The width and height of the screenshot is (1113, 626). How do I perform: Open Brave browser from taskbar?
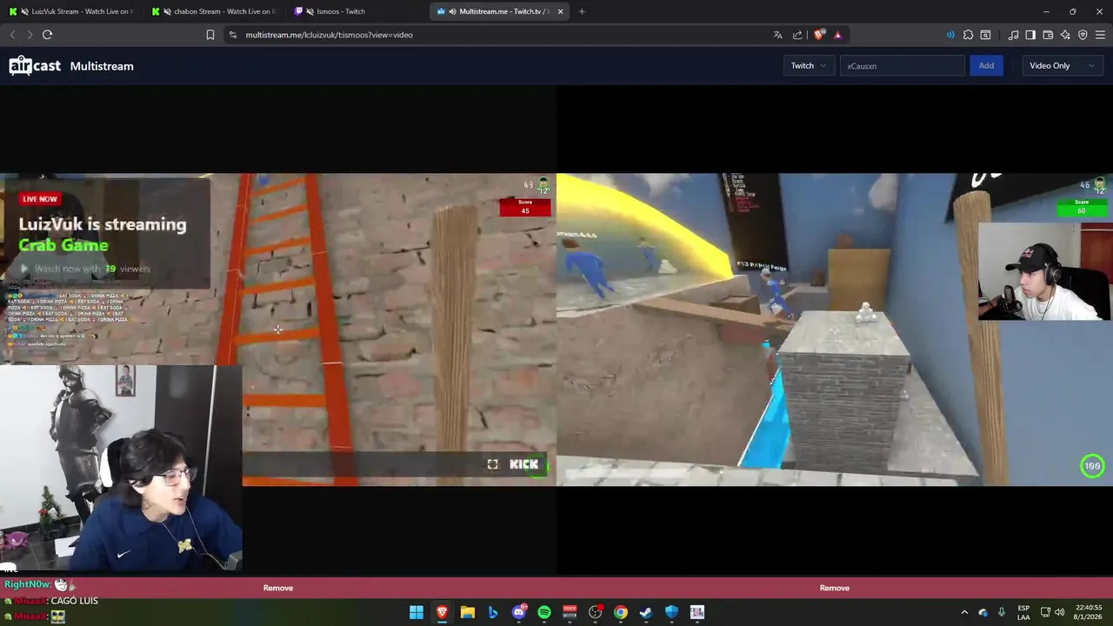click(x=442, y=612)
